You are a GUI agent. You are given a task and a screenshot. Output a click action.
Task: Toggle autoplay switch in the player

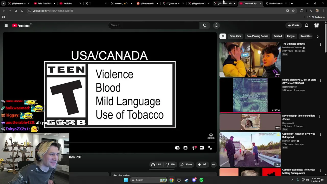(x=177, y=148)
